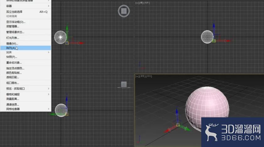
Task: Select 管理场景状态... menu item
Action: click(x=26, y=32)
